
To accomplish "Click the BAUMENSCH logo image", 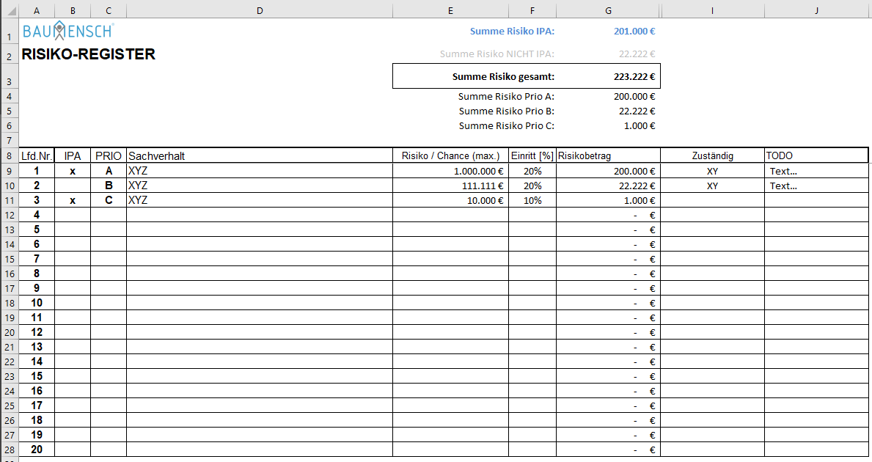I will (x=67, y=31).
